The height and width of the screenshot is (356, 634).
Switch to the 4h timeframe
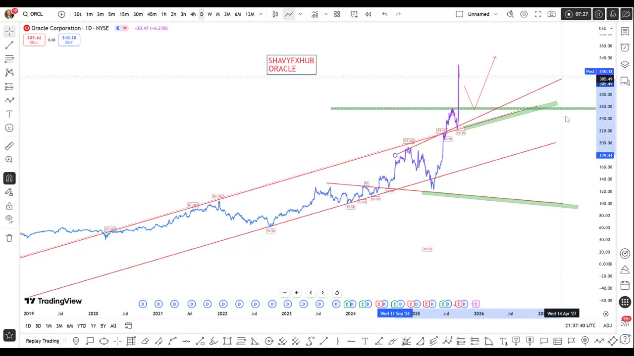pos(193,14)
